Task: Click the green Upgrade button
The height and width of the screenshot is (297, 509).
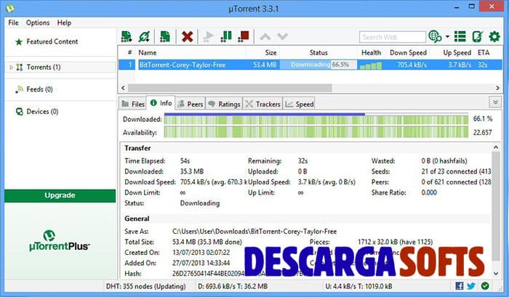Action: 60,195
